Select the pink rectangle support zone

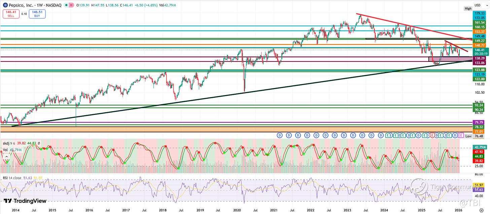[x=451, y=59]
